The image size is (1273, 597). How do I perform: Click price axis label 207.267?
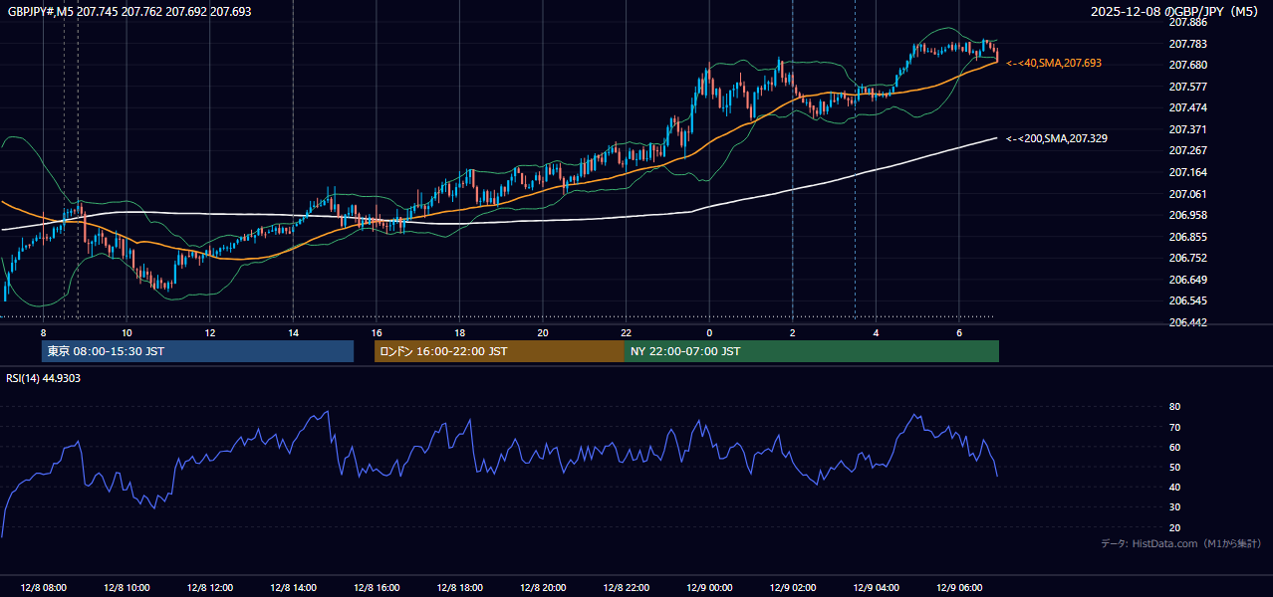pyautogui.click(x=1187, y=150)
